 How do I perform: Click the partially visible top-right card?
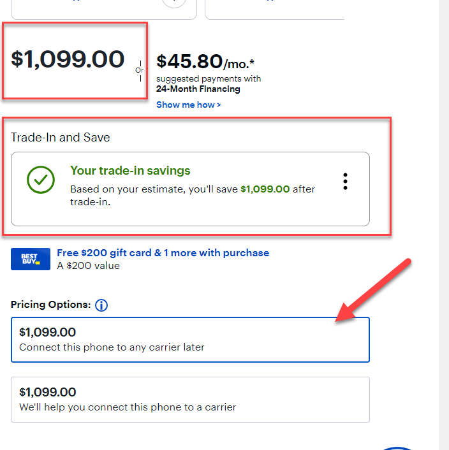point(275,10)
